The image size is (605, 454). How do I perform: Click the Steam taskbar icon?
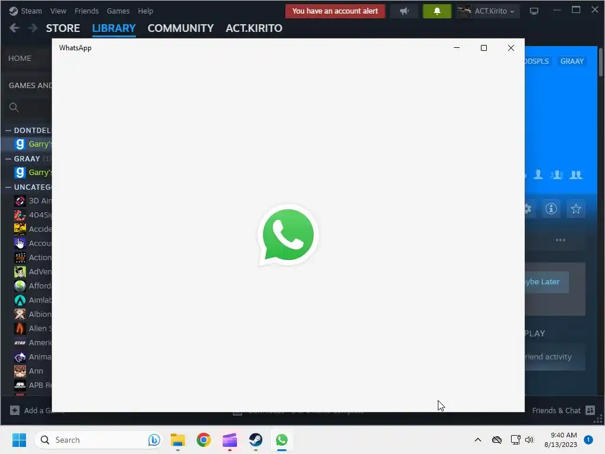tap(255, 440)
